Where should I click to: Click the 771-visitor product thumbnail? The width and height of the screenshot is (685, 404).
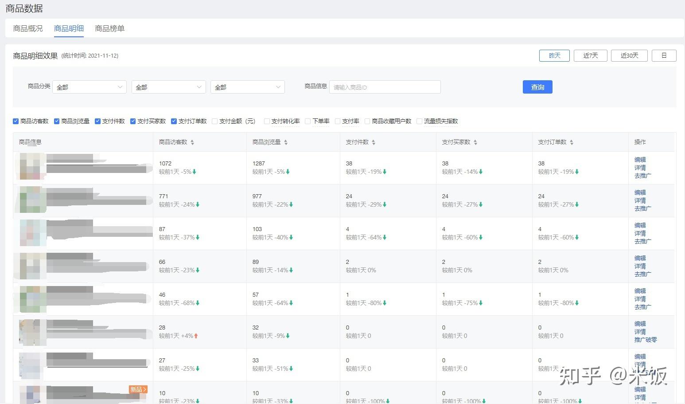33,200
